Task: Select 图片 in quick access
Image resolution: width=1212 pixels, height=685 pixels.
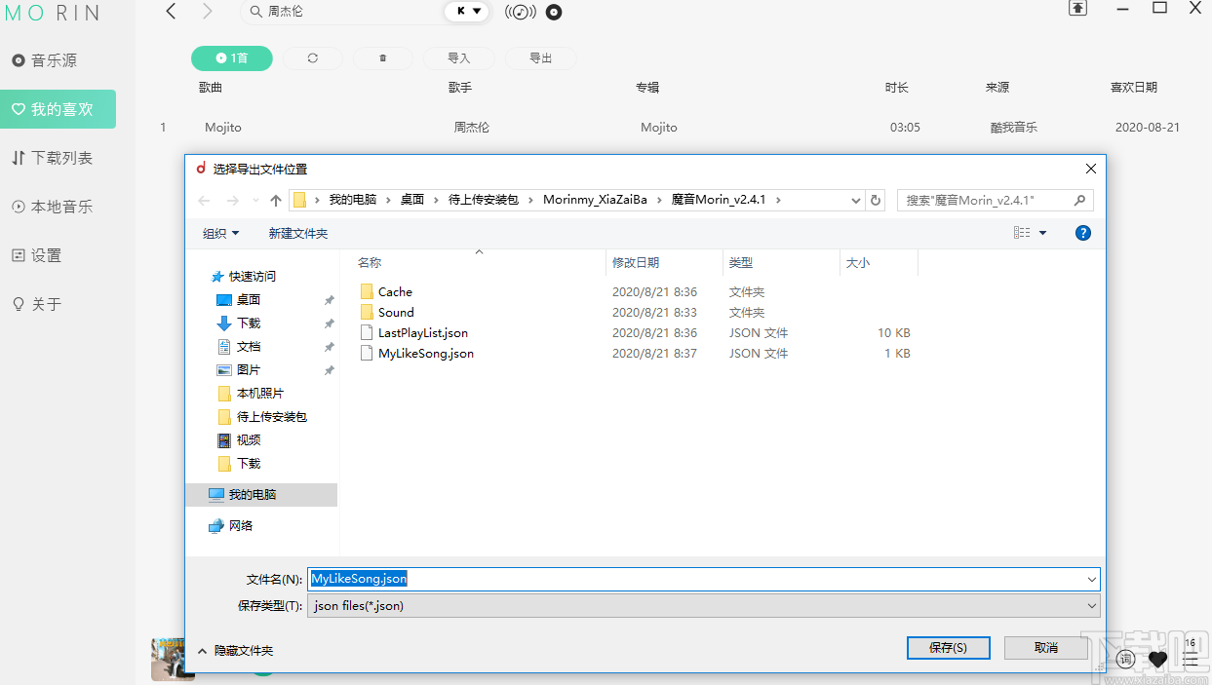Action: pyautogui.click(x=249, y=370)
